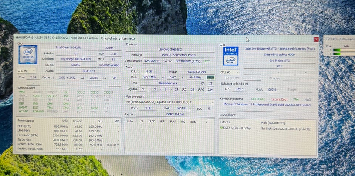Click the G6ETB0WW (2.70) version field
Image resolution: width=355 pixels, height=176 pixels.
(x=188, y=61)
